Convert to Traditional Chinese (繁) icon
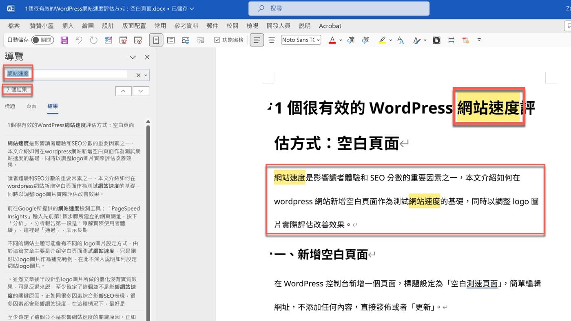 tap(366, 40)
